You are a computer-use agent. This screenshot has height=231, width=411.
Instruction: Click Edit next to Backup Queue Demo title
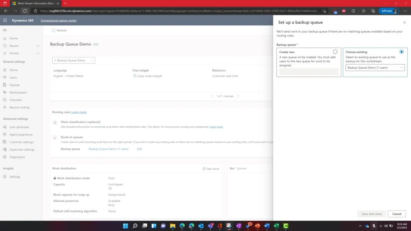click(x=96, y=44)
